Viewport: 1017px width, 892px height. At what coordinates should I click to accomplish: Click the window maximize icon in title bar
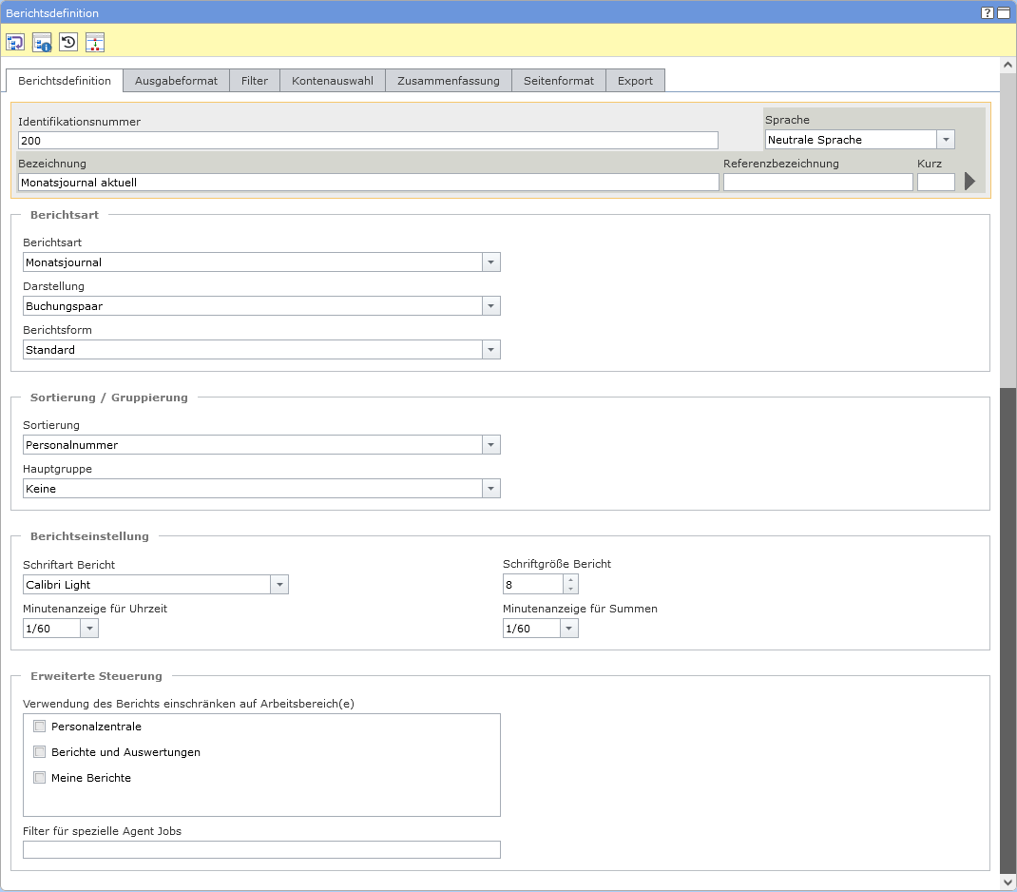click(x=1004, y=13)
